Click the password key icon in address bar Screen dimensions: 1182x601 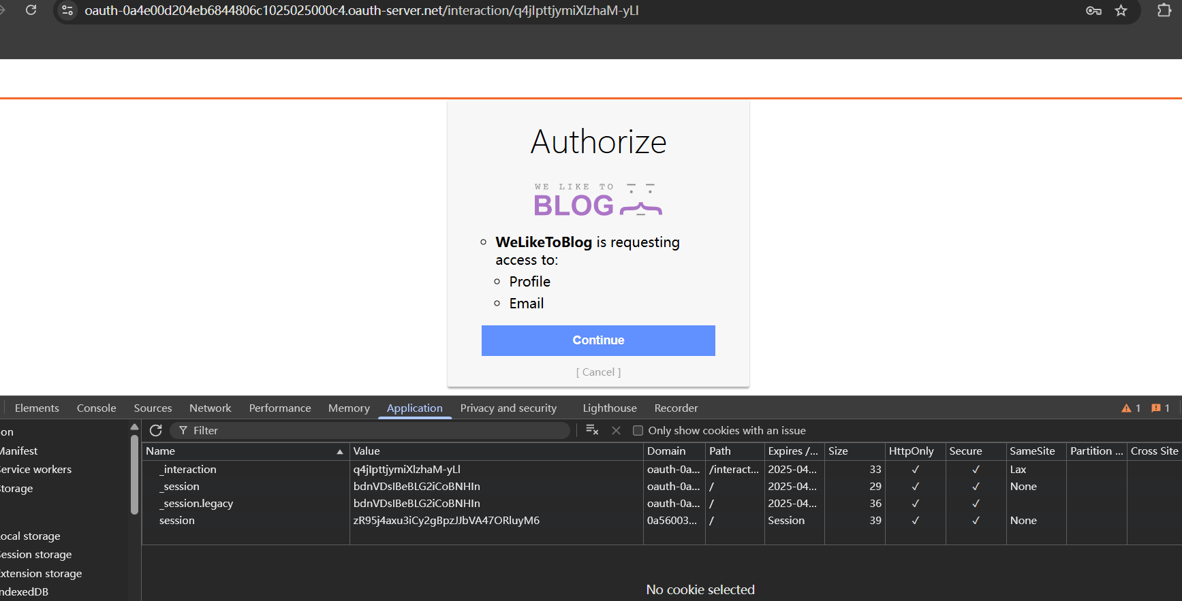[1093, 10]
